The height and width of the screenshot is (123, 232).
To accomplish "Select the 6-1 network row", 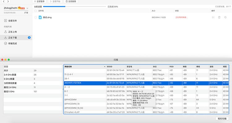I will click(146, 91).
